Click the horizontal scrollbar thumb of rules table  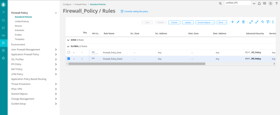click(x=137, y=64)
